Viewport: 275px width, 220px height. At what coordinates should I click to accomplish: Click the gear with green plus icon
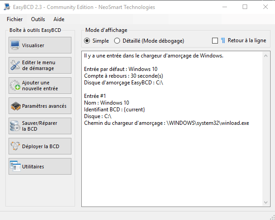15,85
